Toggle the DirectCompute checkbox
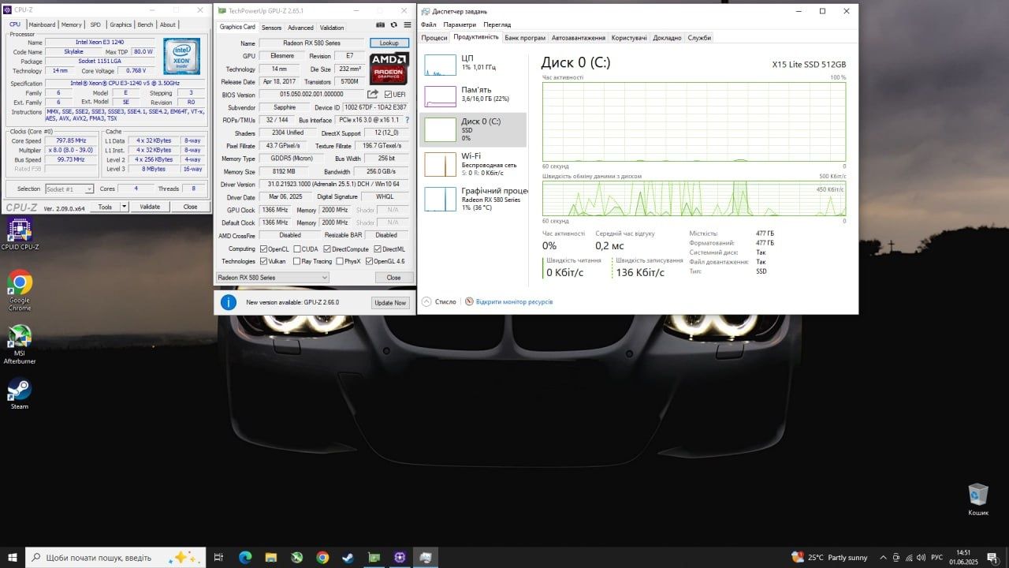The height and width of the screenshot is (568, 1009). (x=327, y=249)
